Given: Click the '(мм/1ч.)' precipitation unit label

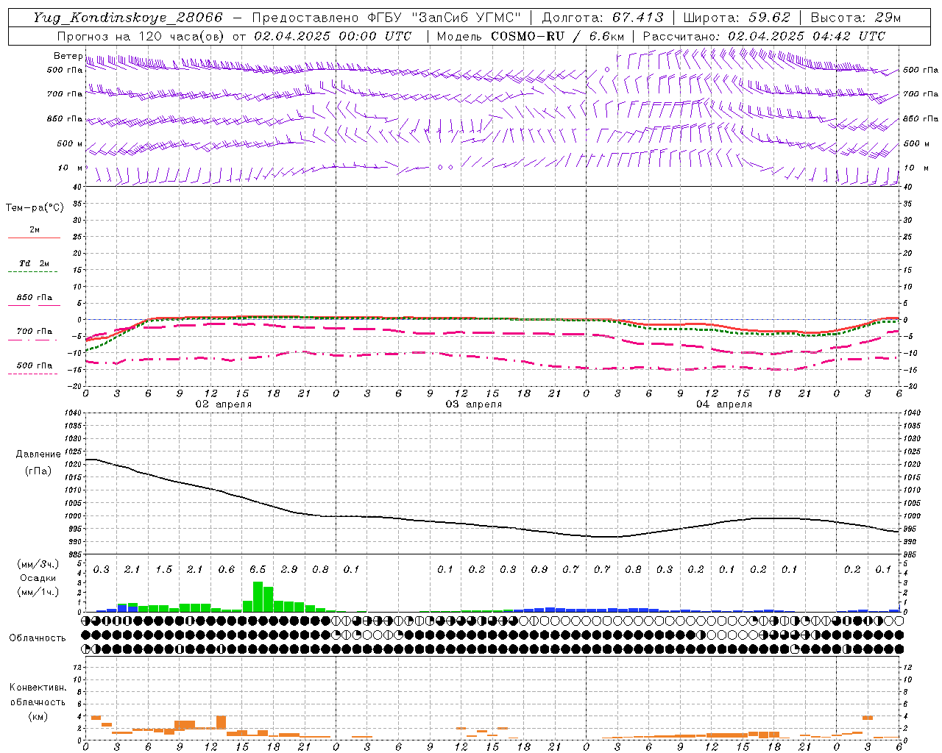Looking at the screenshot, I should click(38, 592).
